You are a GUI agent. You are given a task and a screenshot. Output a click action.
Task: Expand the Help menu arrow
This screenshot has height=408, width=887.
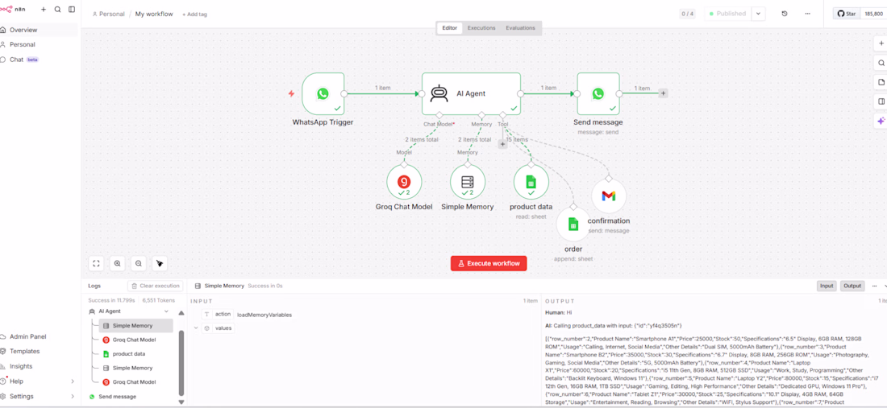click(72, 381)
